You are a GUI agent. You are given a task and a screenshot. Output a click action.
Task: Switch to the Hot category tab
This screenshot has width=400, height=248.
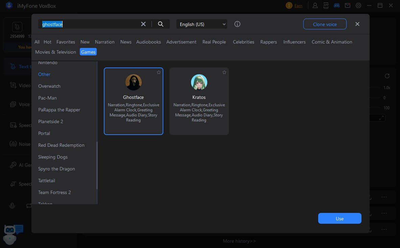pyautogui.click(x=47, y=42)
